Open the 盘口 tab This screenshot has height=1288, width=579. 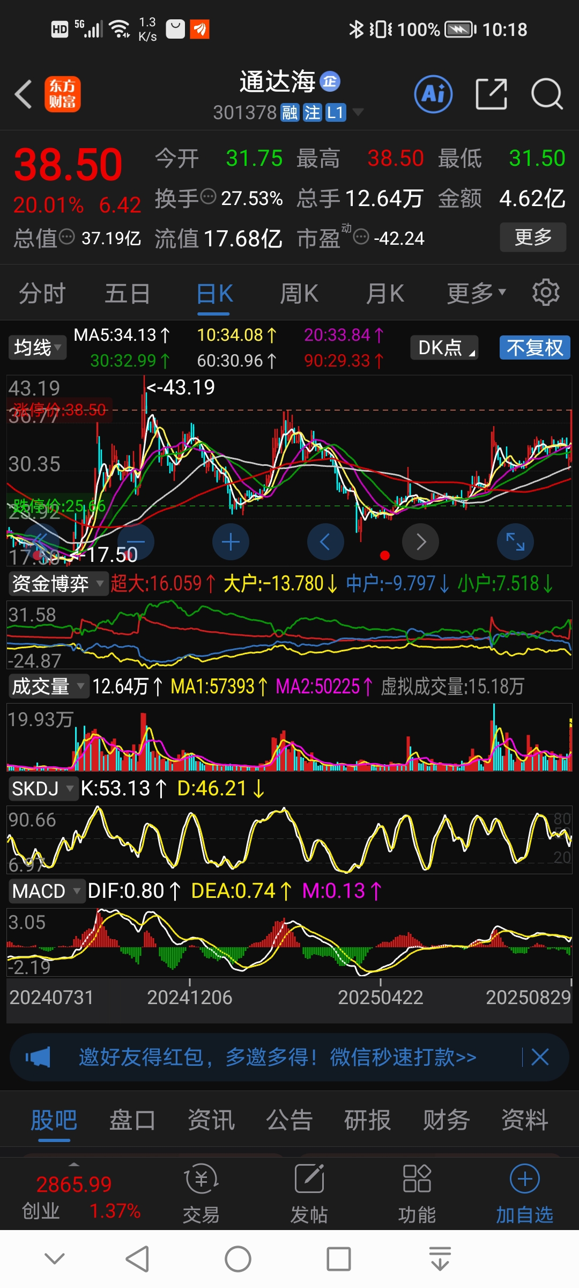click(132, 1120)
